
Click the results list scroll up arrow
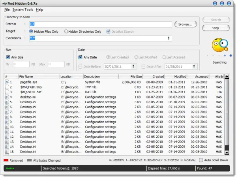coord(227,76)
